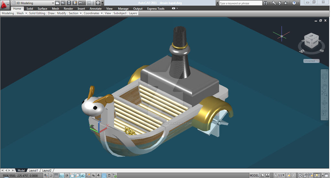Click the search keyword input field
The image size is (331, 178).
pos(240,3)
